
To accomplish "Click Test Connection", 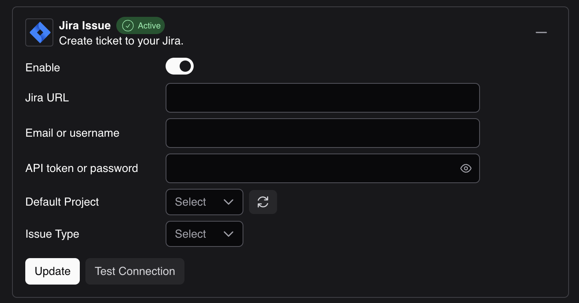I will pos(135,271).
